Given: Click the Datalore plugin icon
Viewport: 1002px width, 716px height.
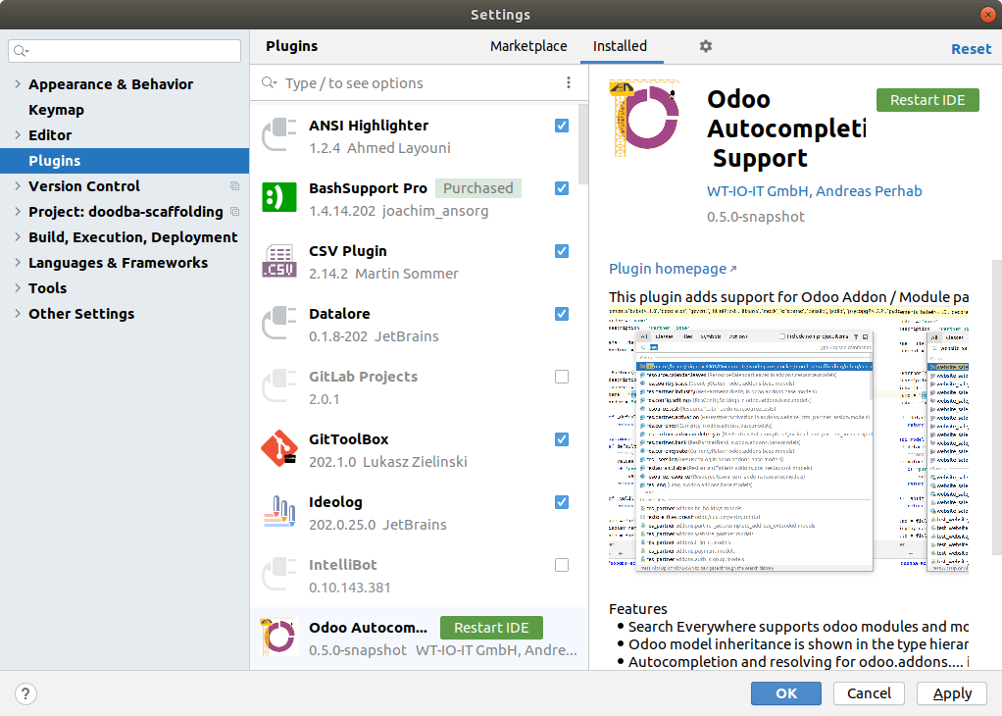Looking at the screenshot, I should (279, 324).
